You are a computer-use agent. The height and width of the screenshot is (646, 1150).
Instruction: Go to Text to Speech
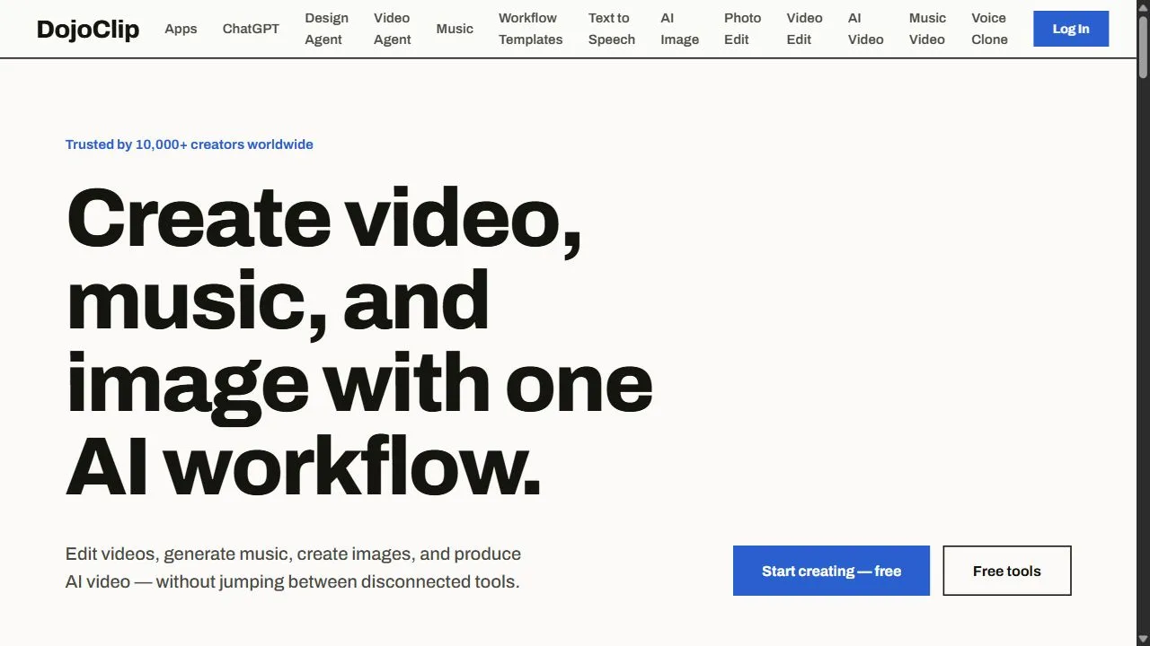tap(612, 29)
